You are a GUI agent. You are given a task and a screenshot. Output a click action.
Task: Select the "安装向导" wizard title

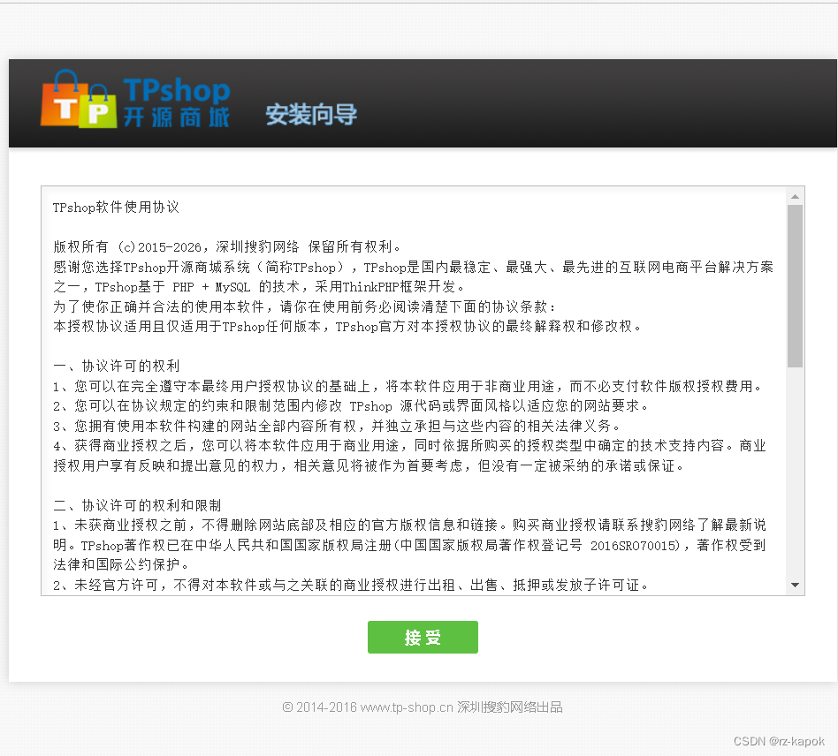(309, 115)
